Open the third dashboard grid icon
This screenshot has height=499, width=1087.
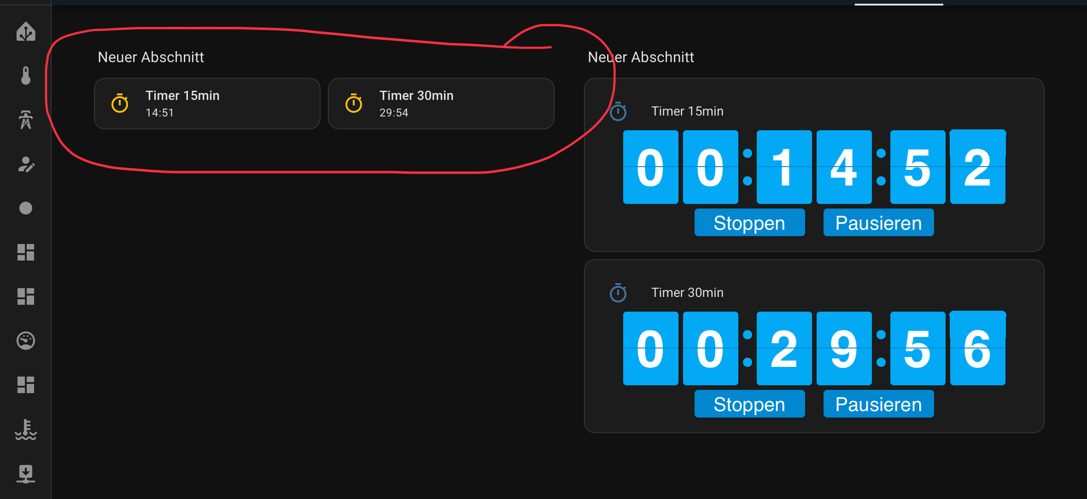(x=26, y=385)
